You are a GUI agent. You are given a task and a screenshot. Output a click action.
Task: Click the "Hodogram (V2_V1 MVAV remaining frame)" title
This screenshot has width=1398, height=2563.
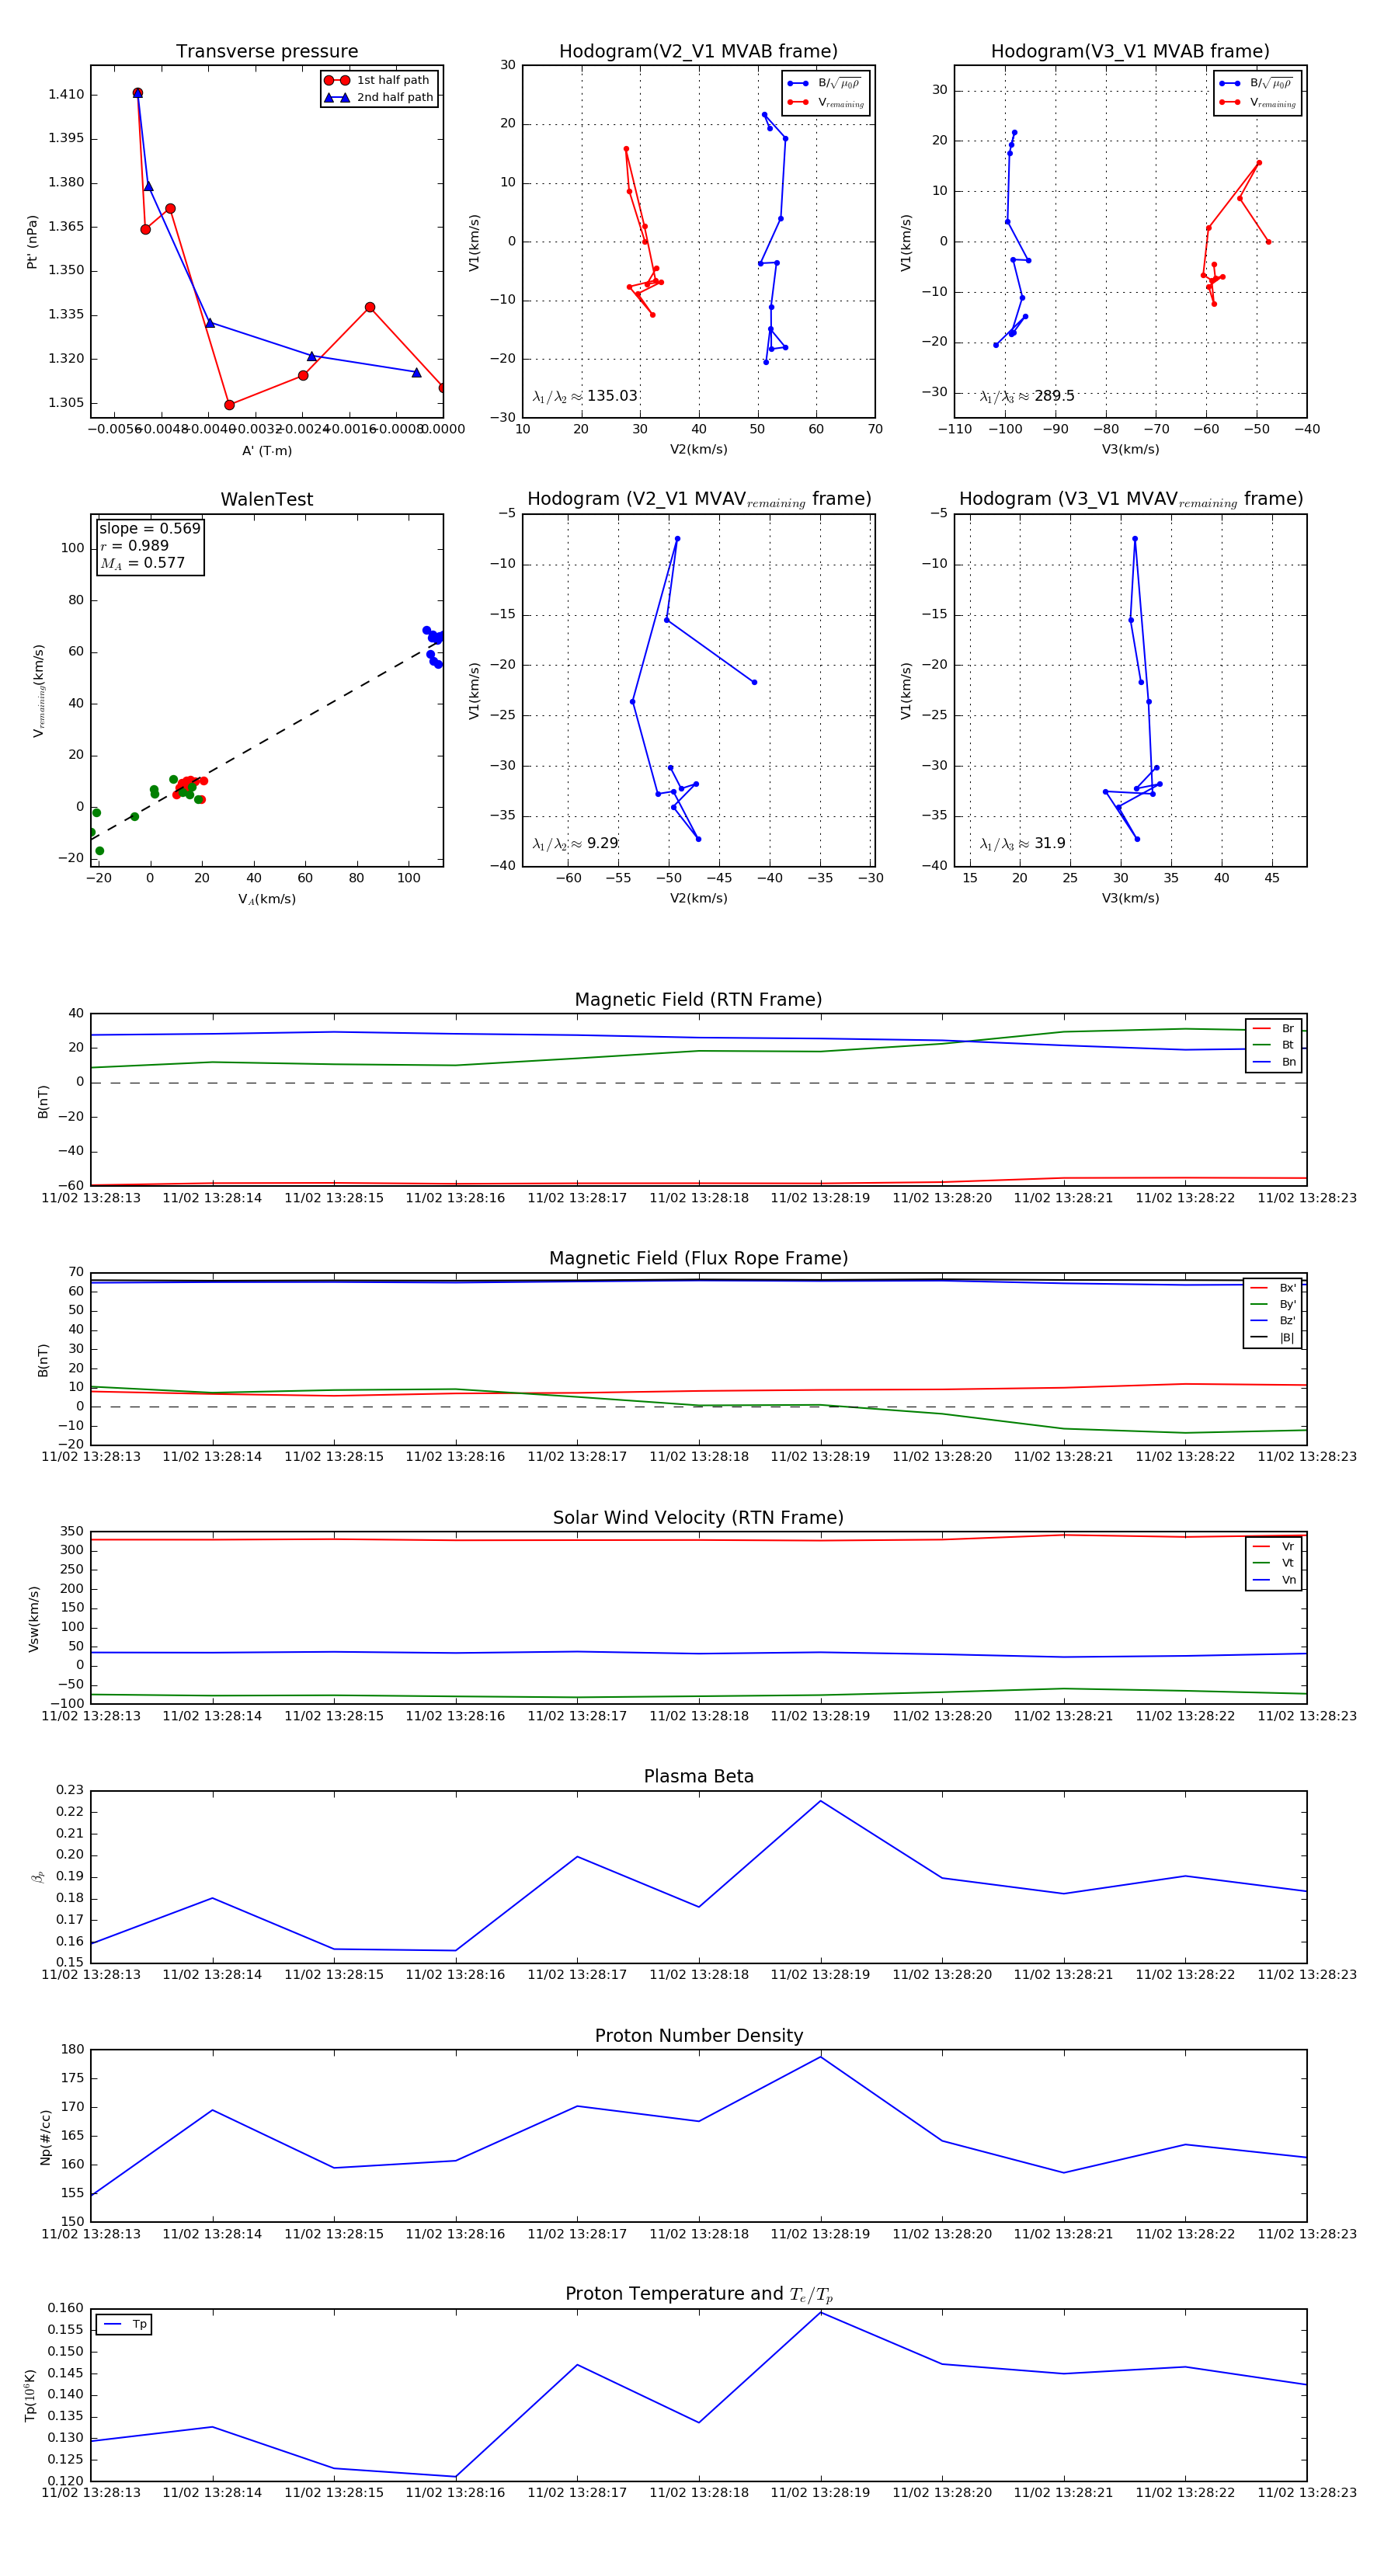point(698,499)
